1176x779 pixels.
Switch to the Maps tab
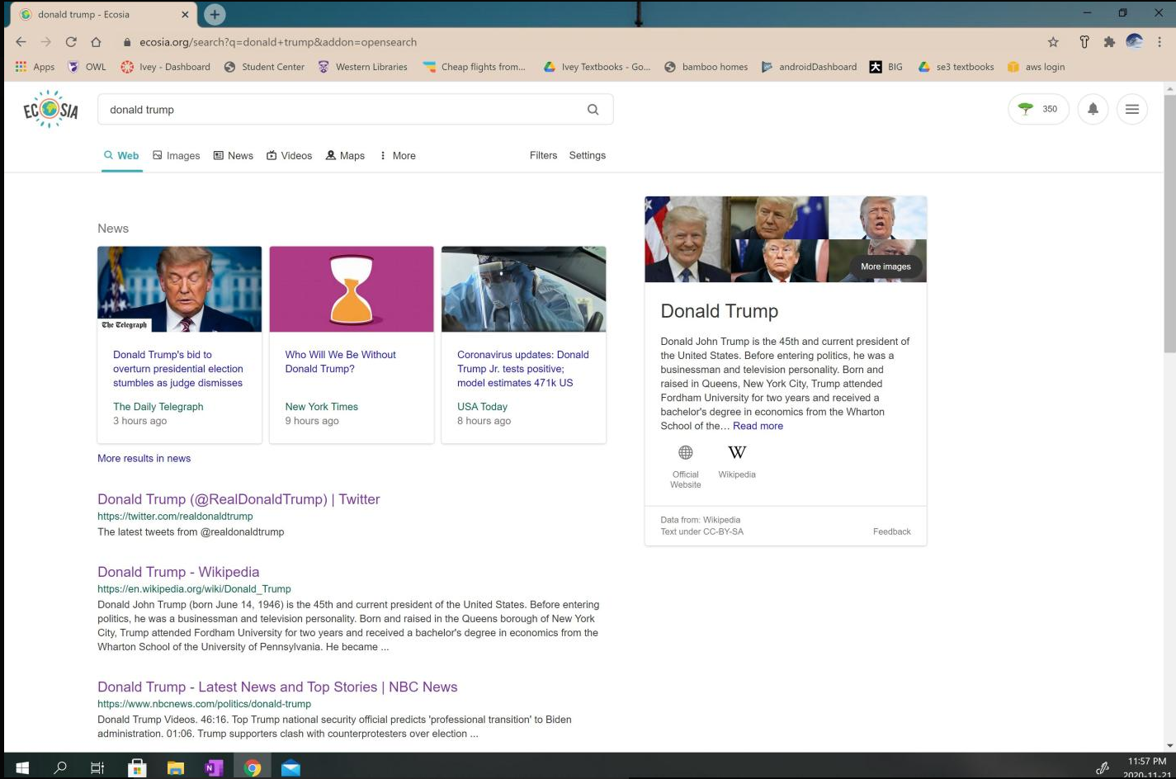tap(345, 155)
